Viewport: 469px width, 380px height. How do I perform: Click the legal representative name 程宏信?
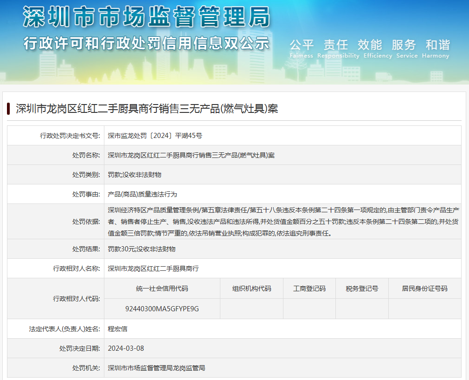point(117,329)
